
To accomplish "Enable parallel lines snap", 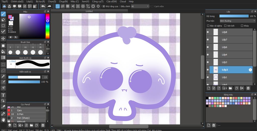I will [62, 6].
